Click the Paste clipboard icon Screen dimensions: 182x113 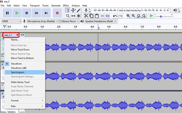pyautogui.click(x=97, y=16)
